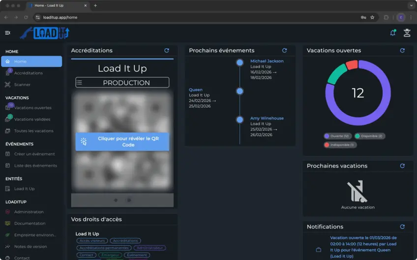This screenshot has height=260, width=417.
Task: Go to Vacations ouvertes in the sidebar
Action: (x=32, y=108)
